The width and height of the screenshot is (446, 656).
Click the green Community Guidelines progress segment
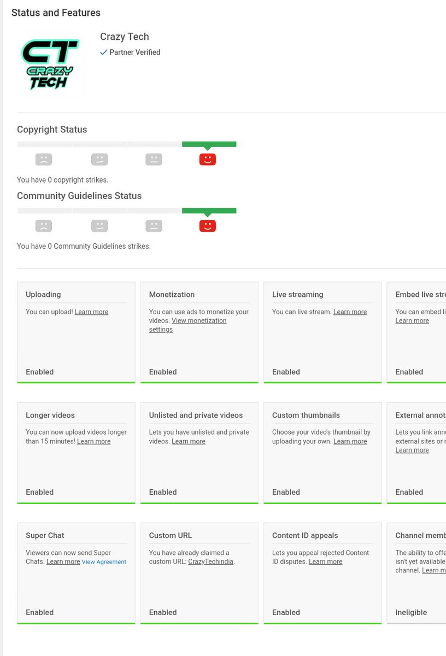pos(209,210)
